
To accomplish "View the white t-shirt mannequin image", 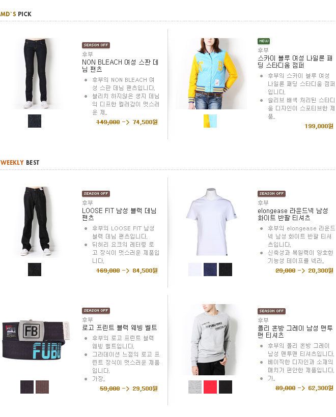I will pos(210,222).
